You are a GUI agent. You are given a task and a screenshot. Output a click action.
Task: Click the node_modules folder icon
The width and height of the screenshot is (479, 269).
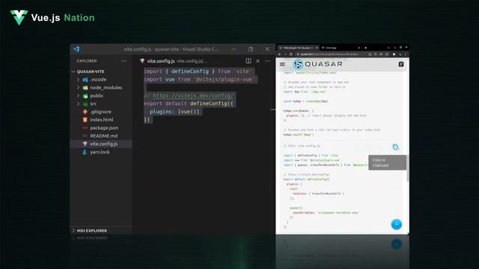tap(85, 88)
